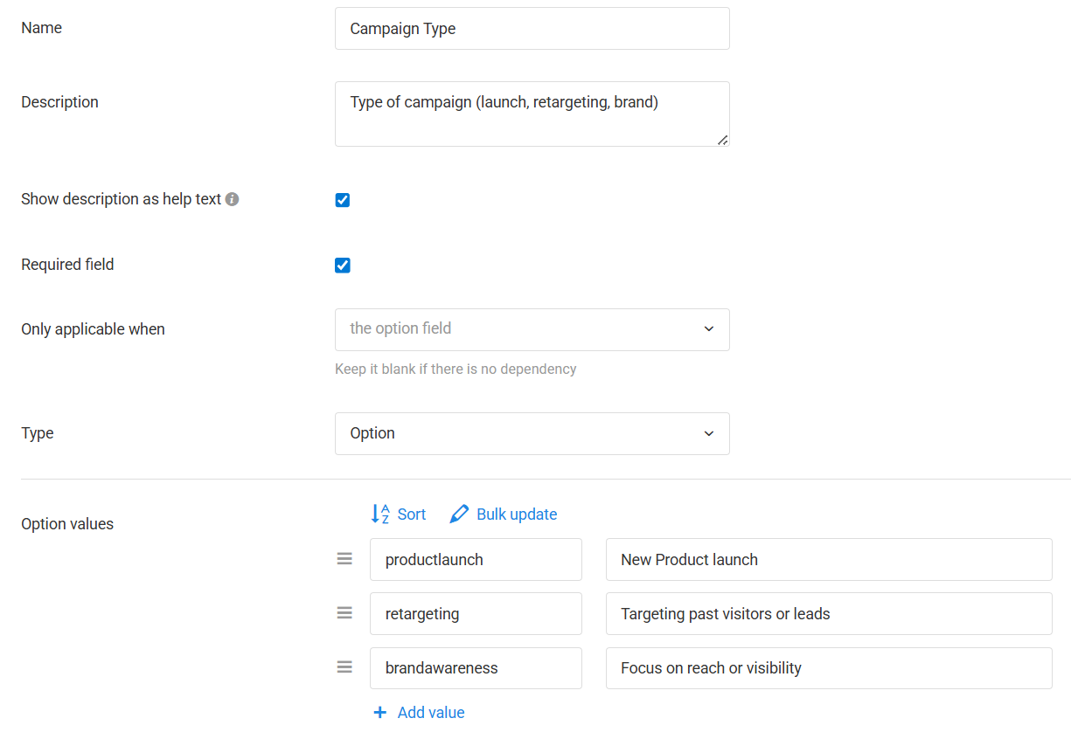
Task: Uncheck Show description as help text
Action: click(x=343, y=200)
